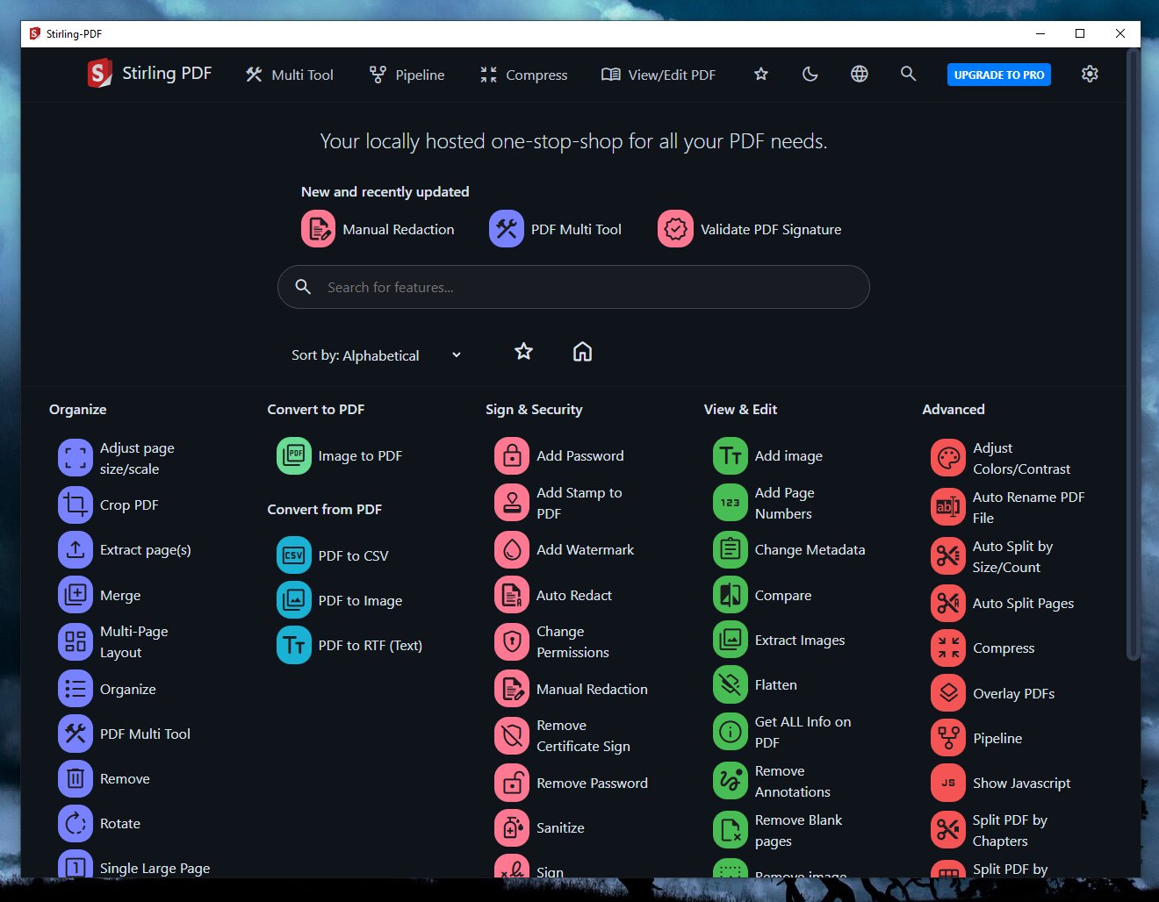Open the Compare tool icon in View & Edit
This screenshot has height=902, width=1159.
click(731, 595)
